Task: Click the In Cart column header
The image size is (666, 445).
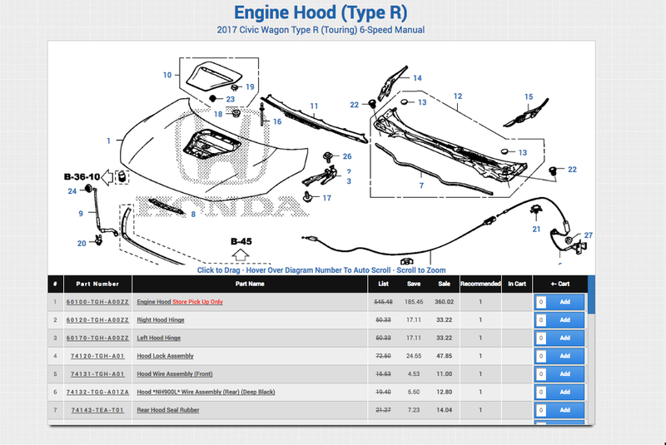Action: coord(517,284)
